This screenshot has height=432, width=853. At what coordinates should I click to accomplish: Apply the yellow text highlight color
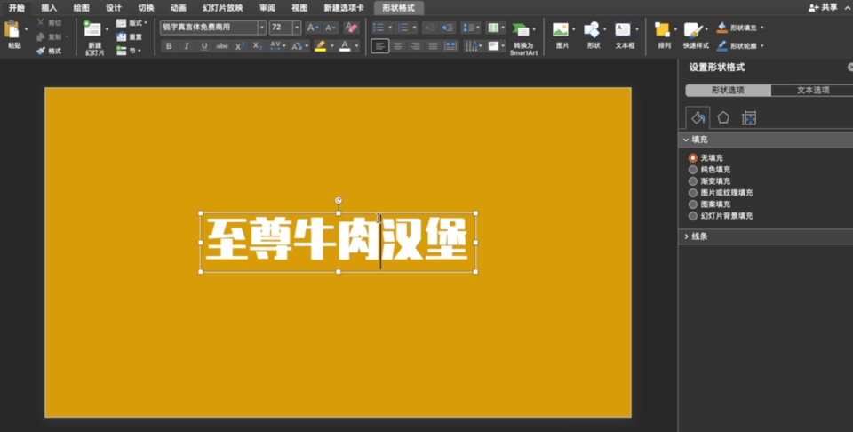point(321,46)
